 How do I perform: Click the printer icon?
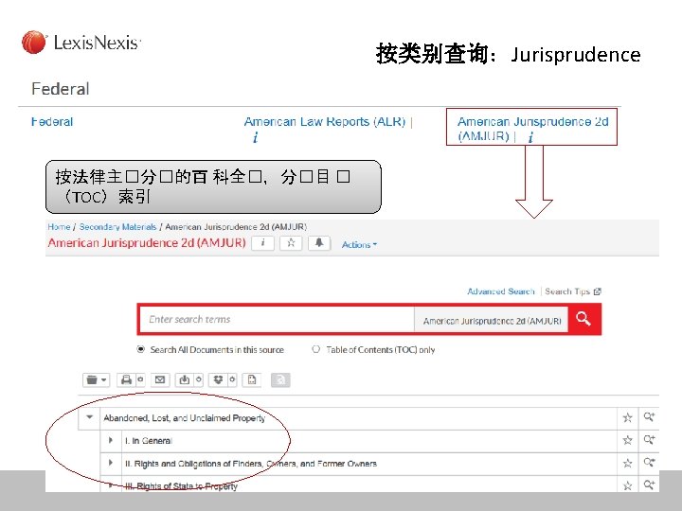tap(126, 379)
